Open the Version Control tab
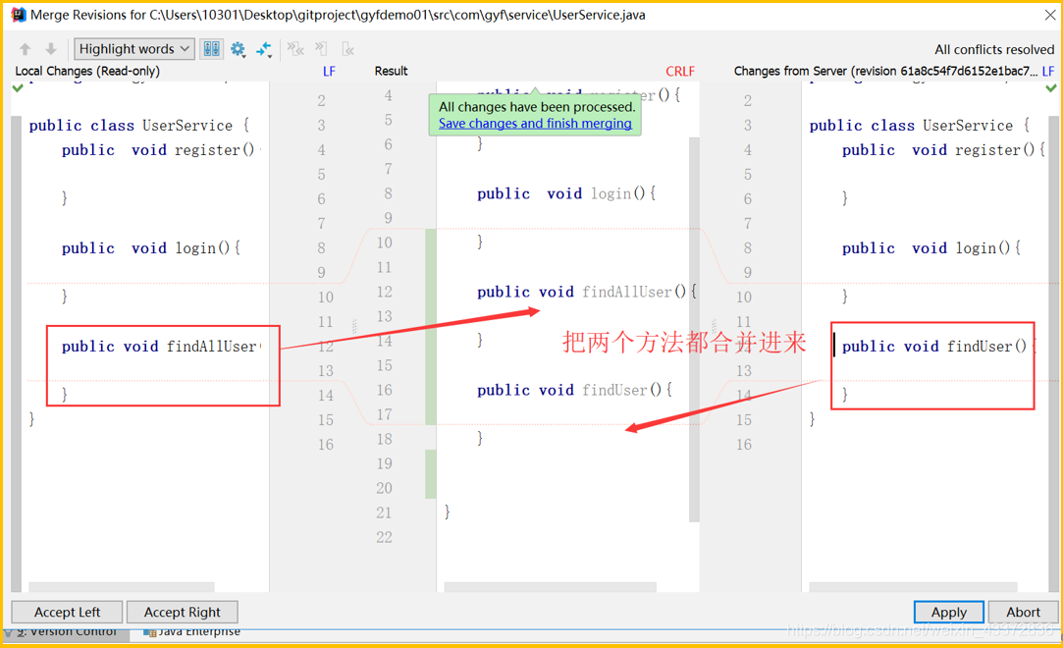The image size is (1063, 648). pyautogui.click(x=66, y=631)
